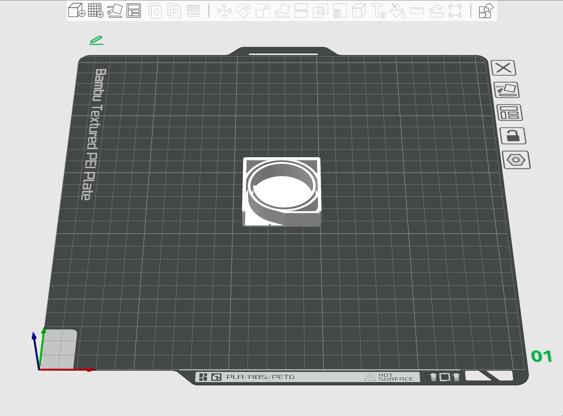Open the Variable layer height tool
The width and height of the screenshot is (563, 416).
[193, 11]
